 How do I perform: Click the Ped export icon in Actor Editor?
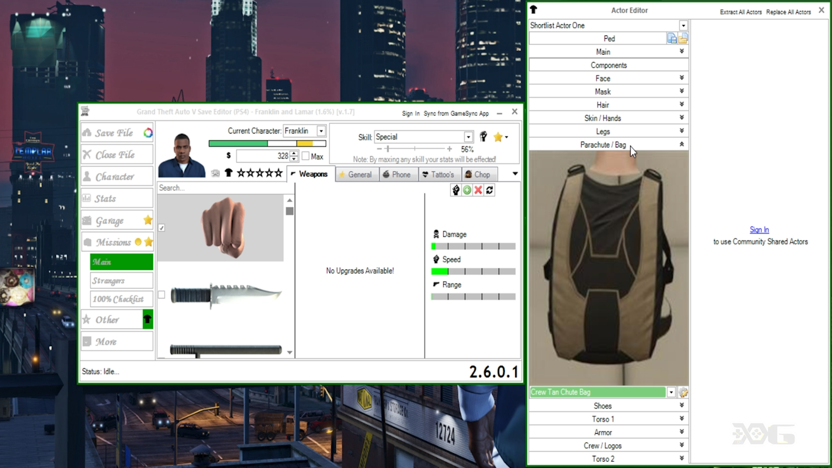click(x=672, y=38)
